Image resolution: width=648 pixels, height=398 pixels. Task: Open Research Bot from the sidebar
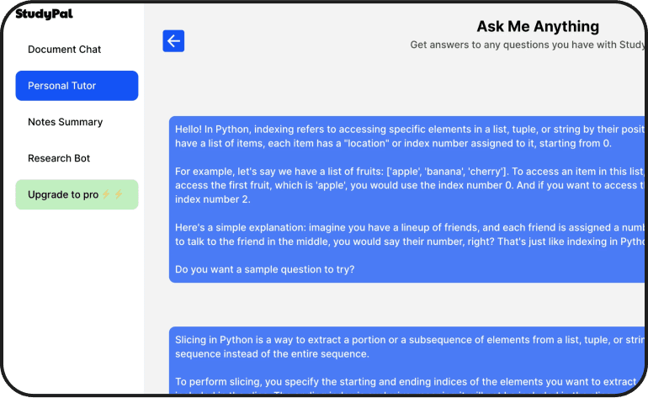[59, 158]
